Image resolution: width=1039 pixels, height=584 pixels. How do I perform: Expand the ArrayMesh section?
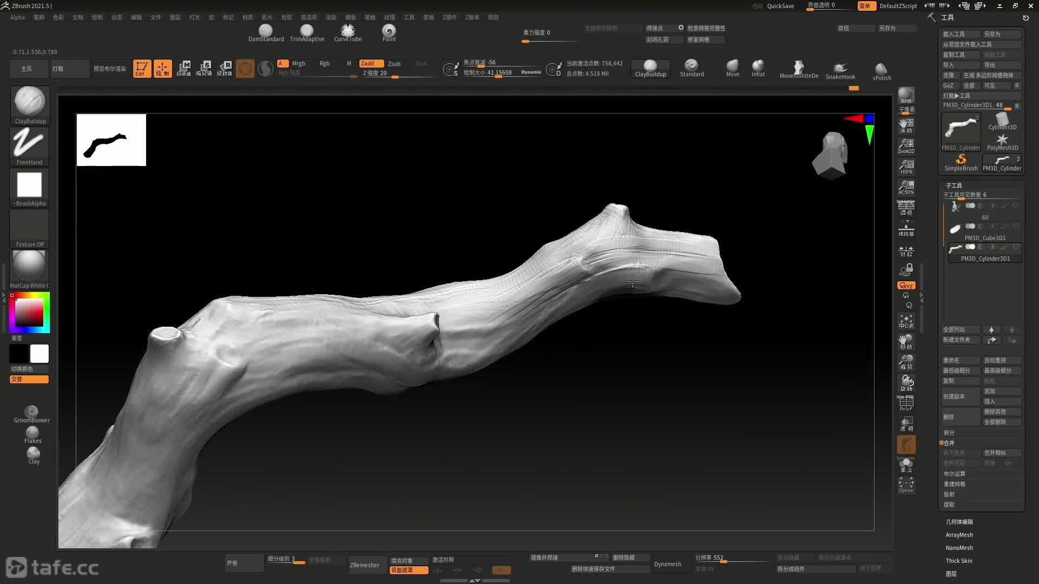(x=959, y=535)
